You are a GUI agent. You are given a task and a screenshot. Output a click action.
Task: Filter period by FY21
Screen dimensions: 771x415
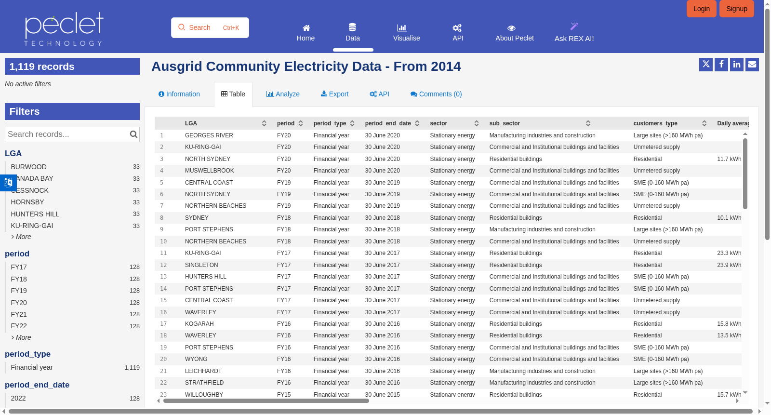[x=72, y=314]
